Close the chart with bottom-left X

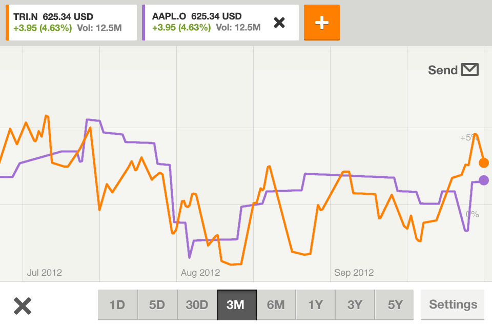click(23, 305)
